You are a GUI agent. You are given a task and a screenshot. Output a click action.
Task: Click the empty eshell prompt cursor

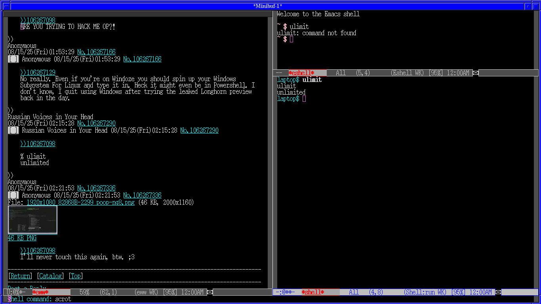(x=291, y=40)
